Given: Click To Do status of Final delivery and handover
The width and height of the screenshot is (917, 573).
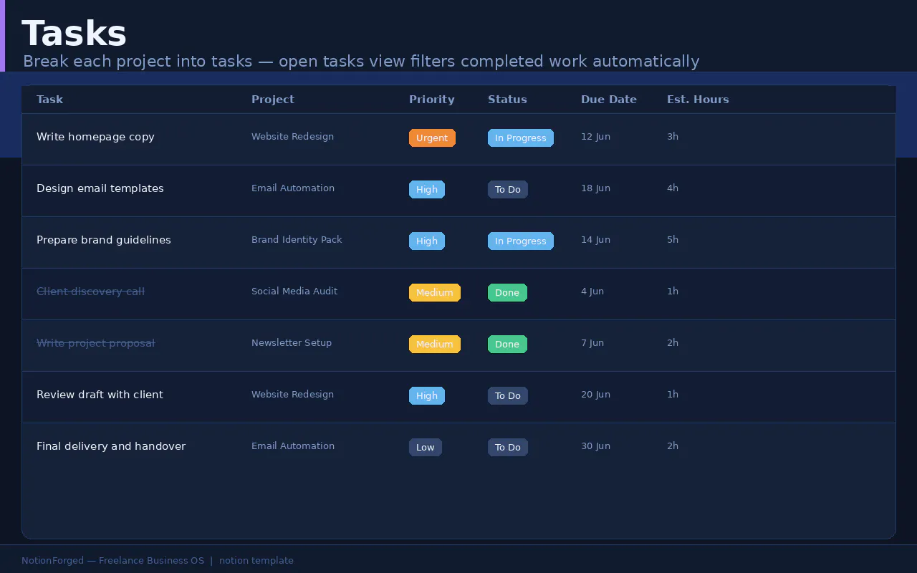Looking at the screenshot, I should click(x=508, y=448).
